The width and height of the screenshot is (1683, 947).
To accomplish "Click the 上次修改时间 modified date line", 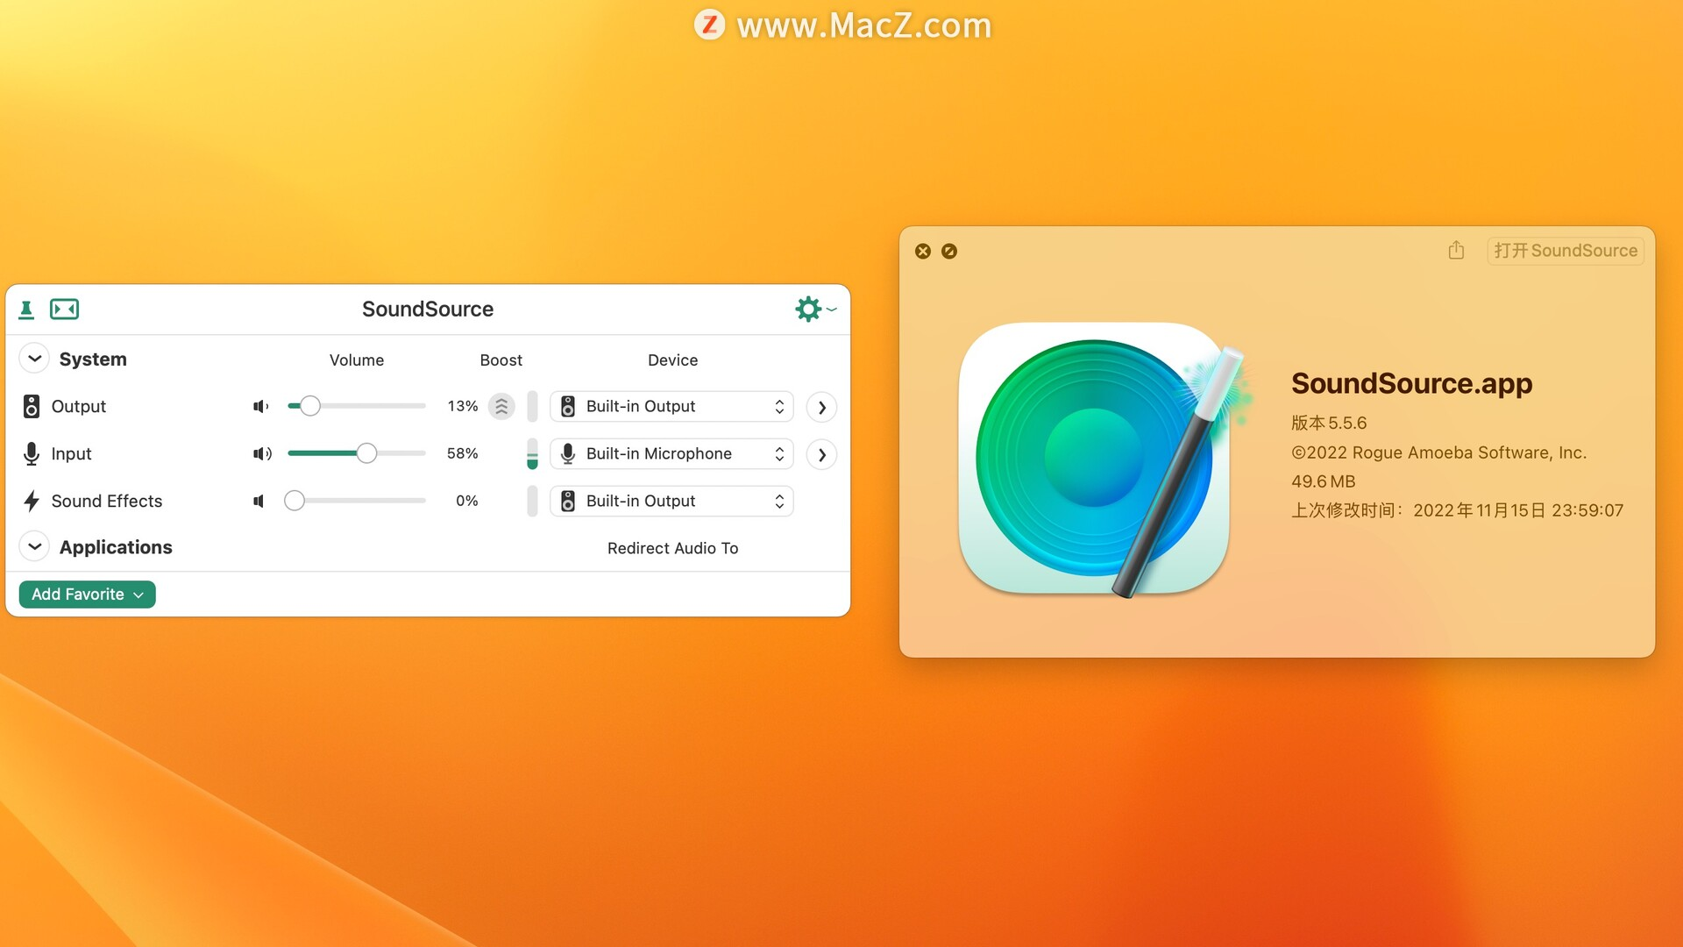I will (x=1457, y=511).
